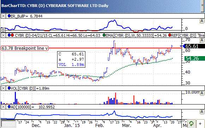Click the 65.61 current price marker
Image resolution: width=205 pixels, height=128 pixels.
pos(193,46)
